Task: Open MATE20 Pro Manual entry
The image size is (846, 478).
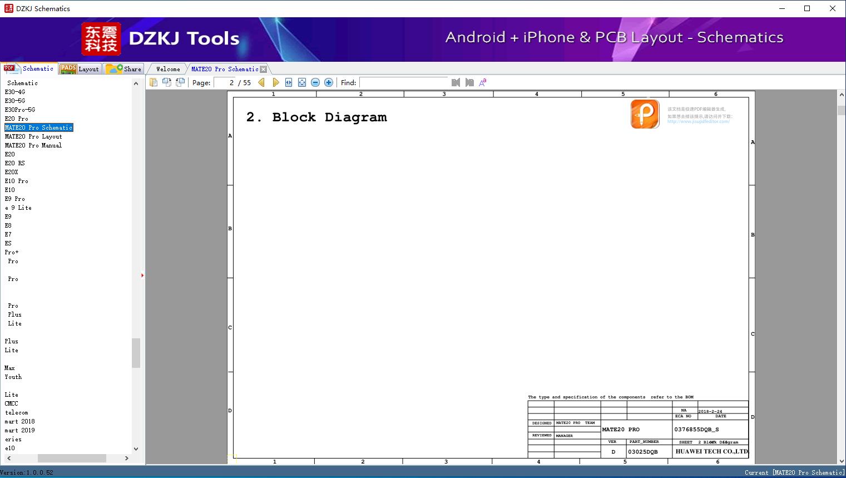Action: pyautogui.click(x=33, y=145)
